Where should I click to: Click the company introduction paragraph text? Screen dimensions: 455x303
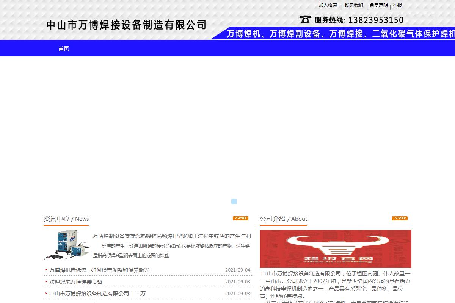point(335,285)
